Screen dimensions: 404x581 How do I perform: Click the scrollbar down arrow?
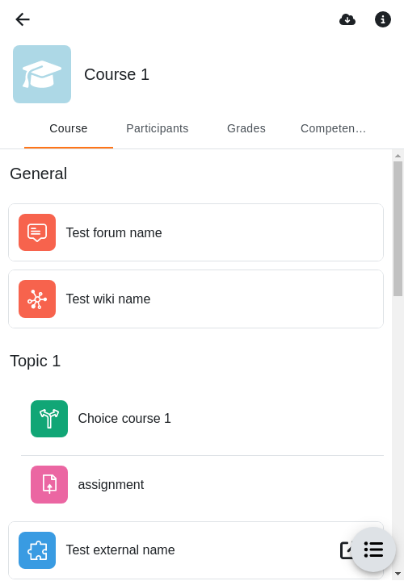click(398, 574)
